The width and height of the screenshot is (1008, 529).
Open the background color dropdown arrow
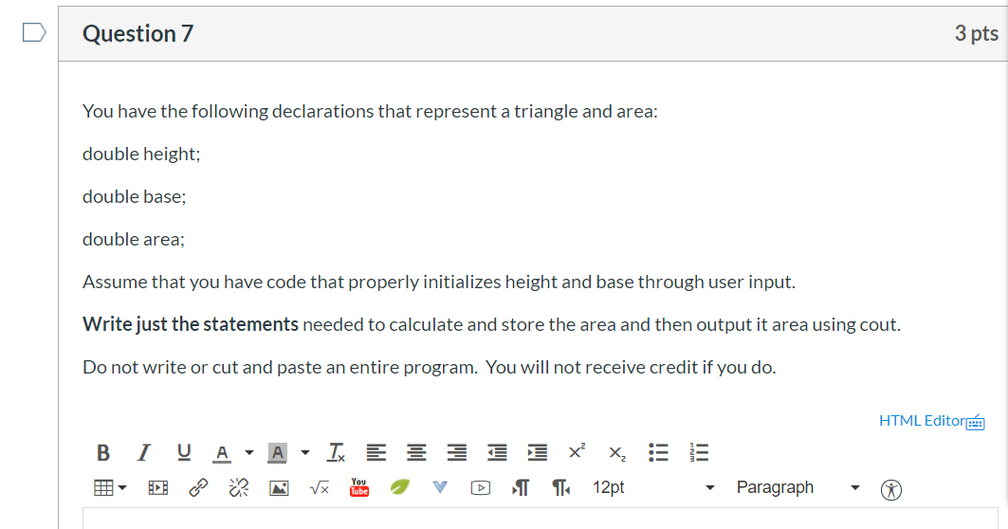click(304, 452)
